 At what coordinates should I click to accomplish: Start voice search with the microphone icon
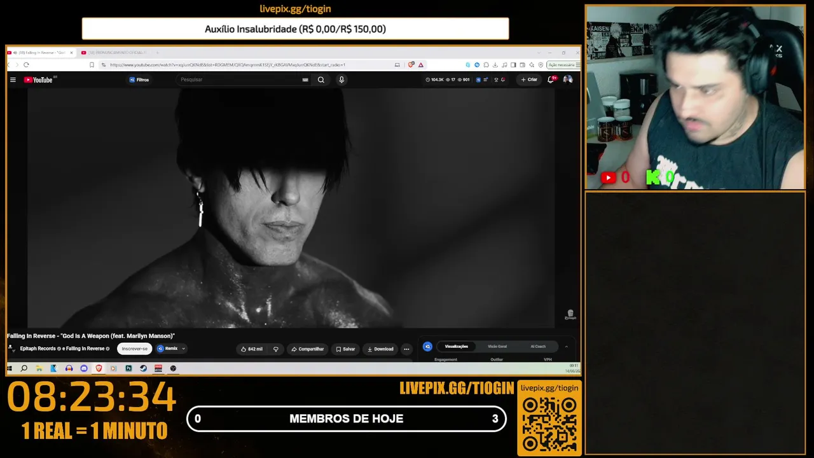point(341,80)
